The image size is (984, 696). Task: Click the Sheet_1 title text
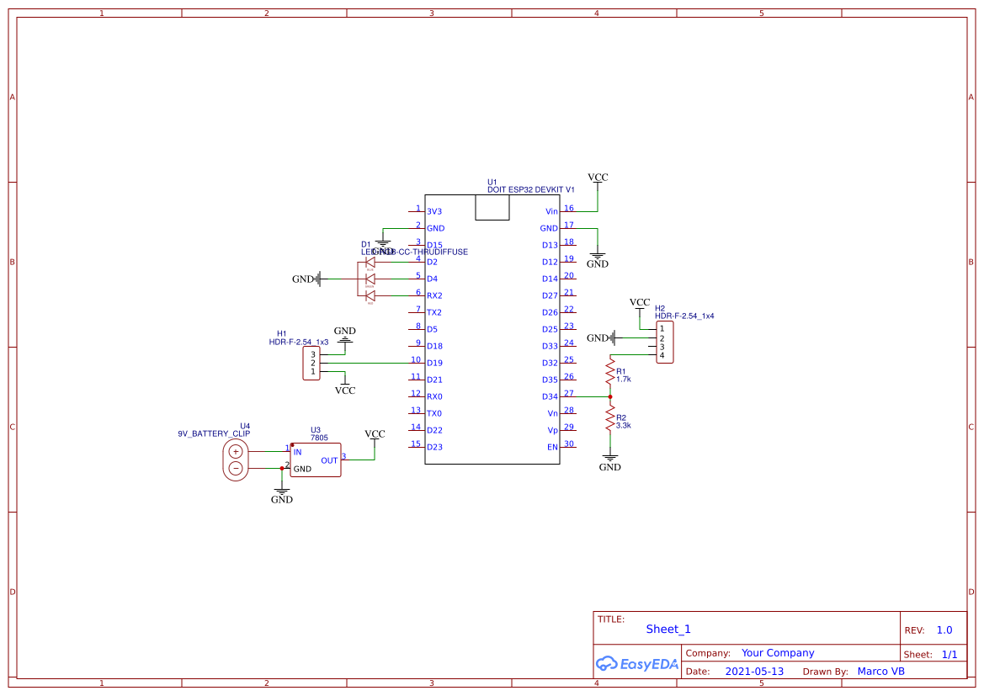tap(668, 629)
